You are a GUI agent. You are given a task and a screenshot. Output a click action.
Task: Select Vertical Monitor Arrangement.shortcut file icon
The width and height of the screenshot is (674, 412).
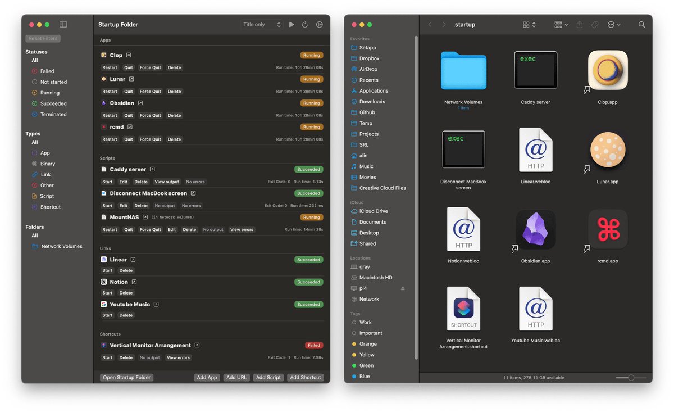[463, 309]
